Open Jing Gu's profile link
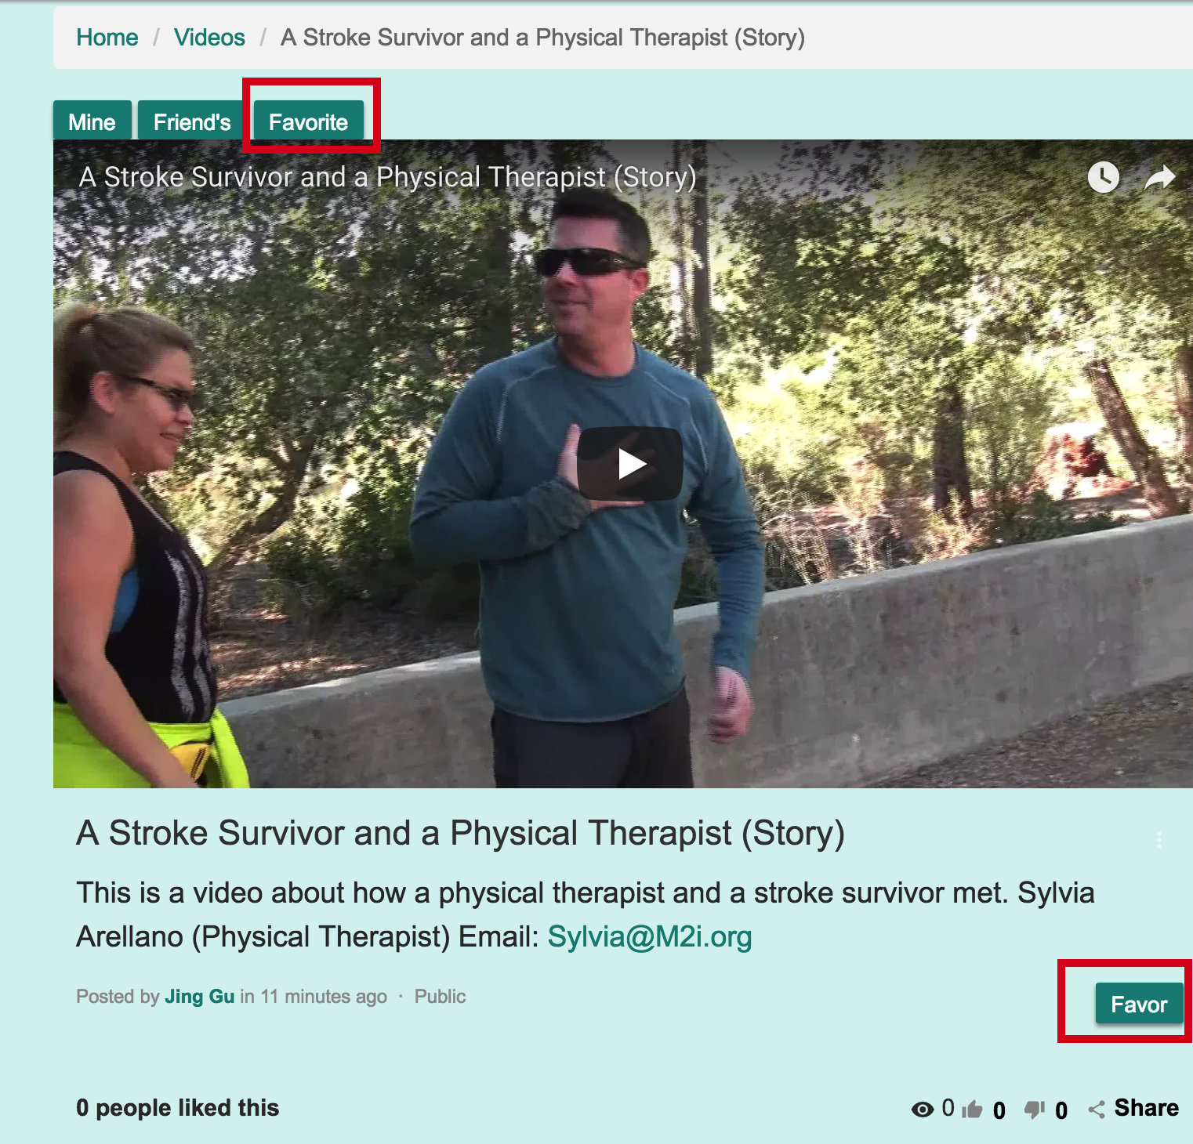Image resolution: width=1193 pixels, height=1144 pixels. coord(200,996)
